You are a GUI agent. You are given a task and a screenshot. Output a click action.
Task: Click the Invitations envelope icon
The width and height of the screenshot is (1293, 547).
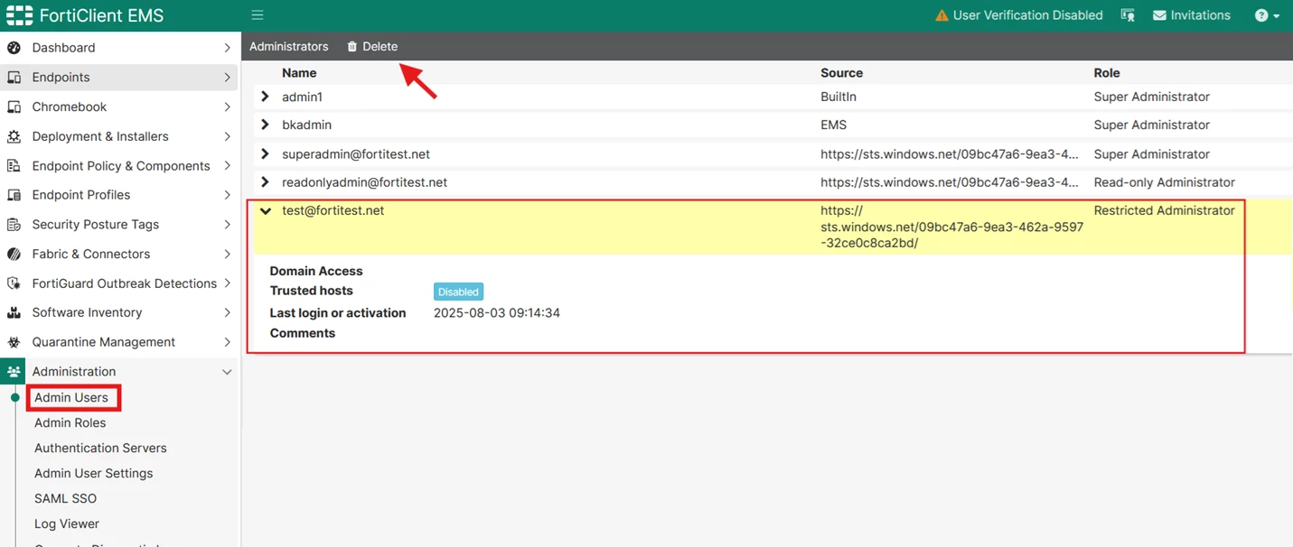click(1160, 15)
